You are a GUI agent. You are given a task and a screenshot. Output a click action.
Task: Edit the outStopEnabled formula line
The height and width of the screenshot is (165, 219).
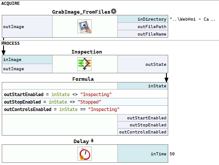(85, 102)
